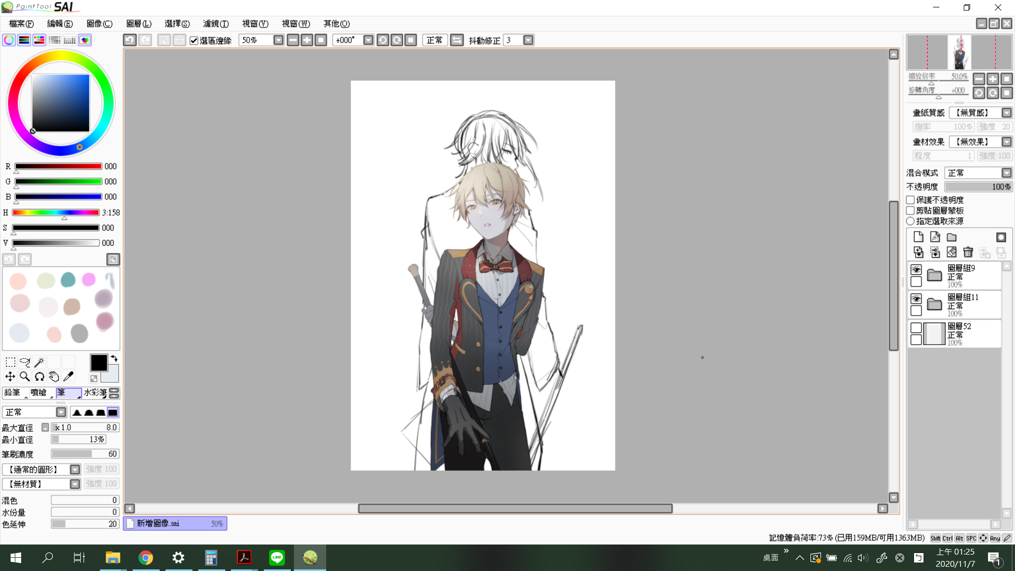Select the magic wand tool

pyautogui.click(x=39, y=362)
